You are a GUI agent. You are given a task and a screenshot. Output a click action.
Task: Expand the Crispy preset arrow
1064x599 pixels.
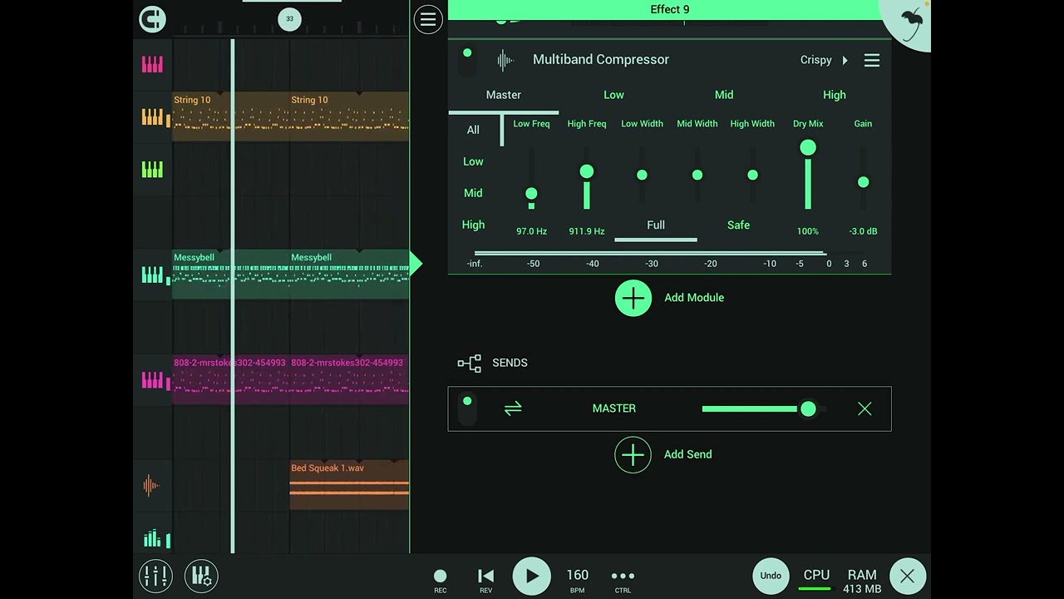pos(845,60)
